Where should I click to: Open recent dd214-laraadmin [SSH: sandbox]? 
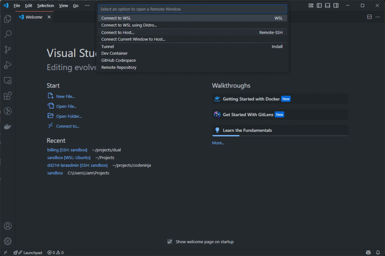click(77, 165)
